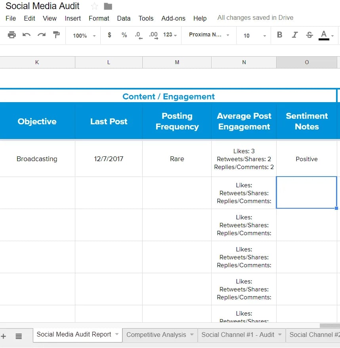The image size is (340, 348).
Task: Expand the Proxima Nova font dropdown
Action: [x=209, y=35]
